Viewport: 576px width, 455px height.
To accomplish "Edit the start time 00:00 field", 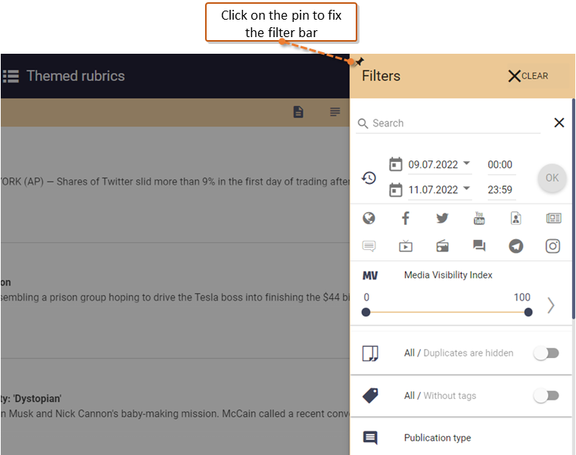I will point(500,164).
